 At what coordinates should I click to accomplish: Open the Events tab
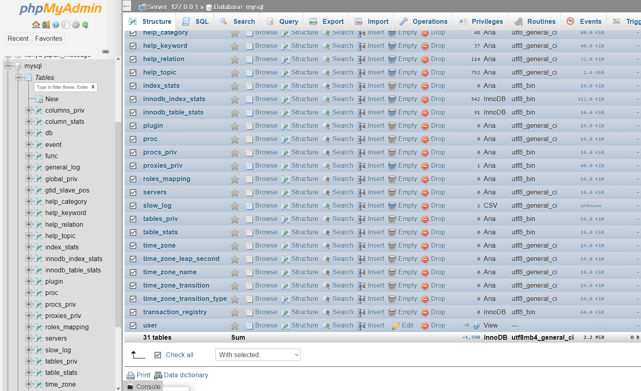[x=584, y=21]
